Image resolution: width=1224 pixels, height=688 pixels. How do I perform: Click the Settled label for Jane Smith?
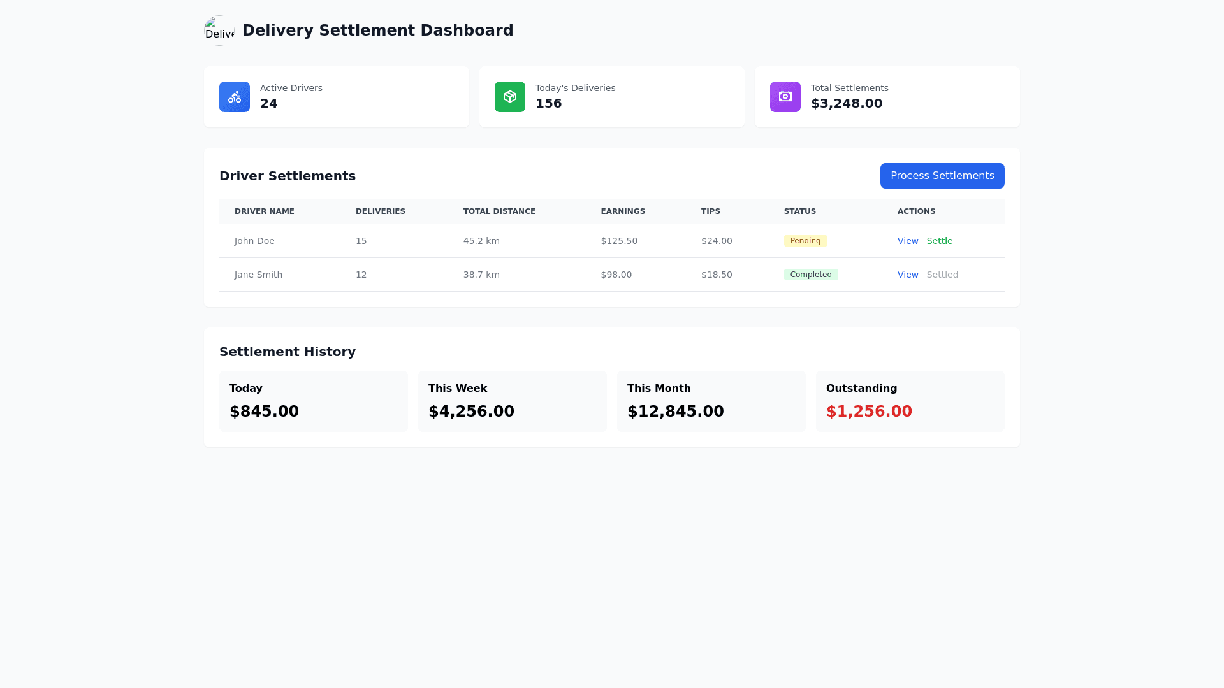coord(943,274)
